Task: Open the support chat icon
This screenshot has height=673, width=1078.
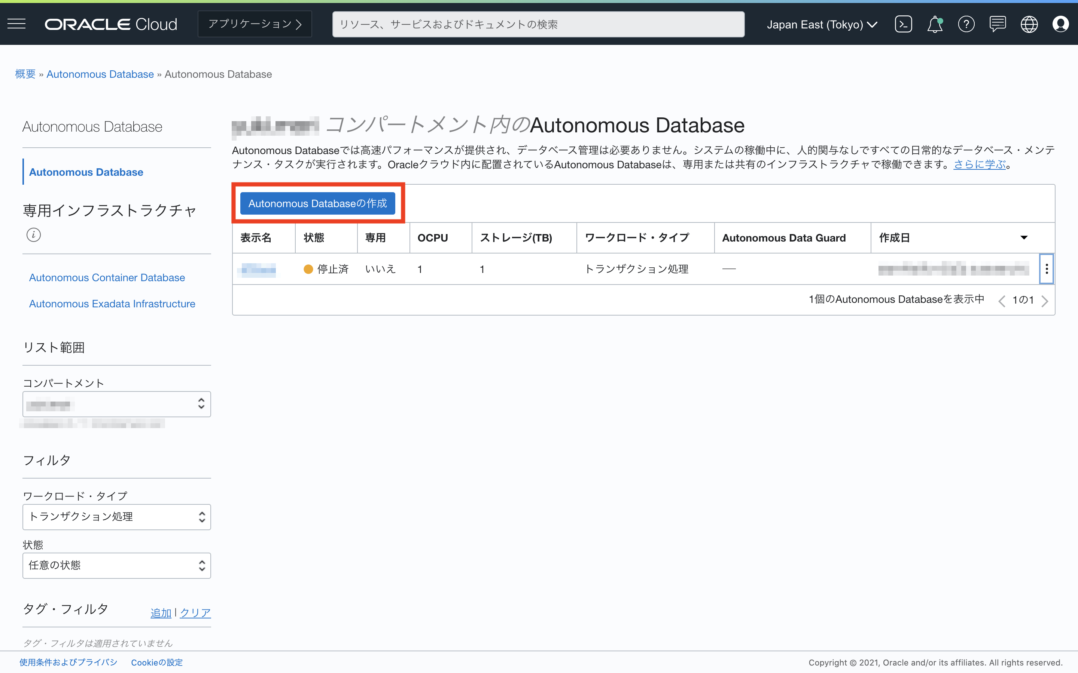Action: pos(998,24)
